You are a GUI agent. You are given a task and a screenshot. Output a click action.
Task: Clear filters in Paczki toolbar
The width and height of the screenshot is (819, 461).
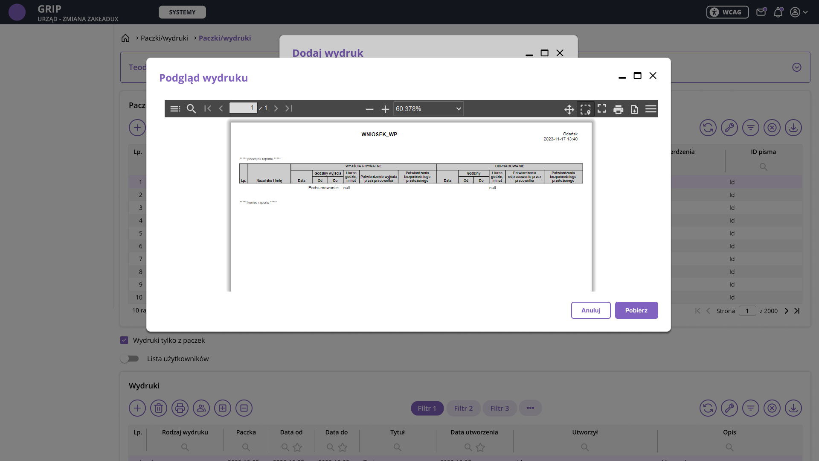(x=772, y=128)
